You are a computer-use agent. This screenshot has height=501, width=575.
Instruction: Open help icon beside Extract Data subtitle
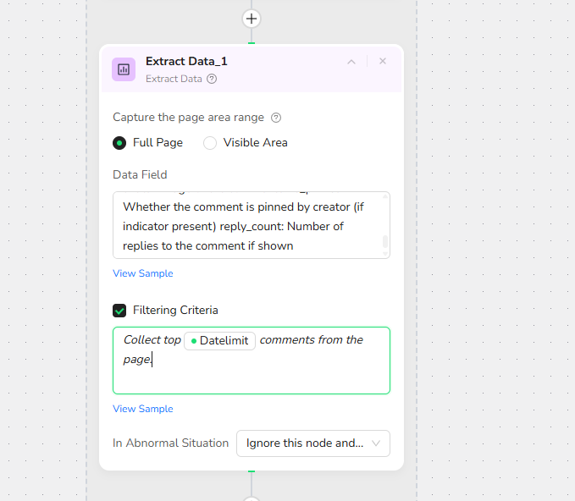pos(212,79)
